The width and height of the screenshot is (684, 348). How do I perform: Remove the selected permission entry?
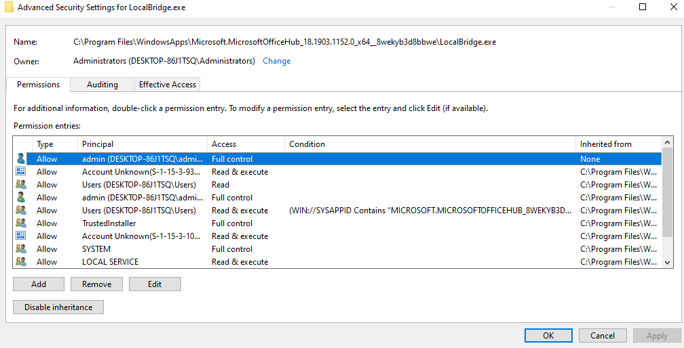96,284
